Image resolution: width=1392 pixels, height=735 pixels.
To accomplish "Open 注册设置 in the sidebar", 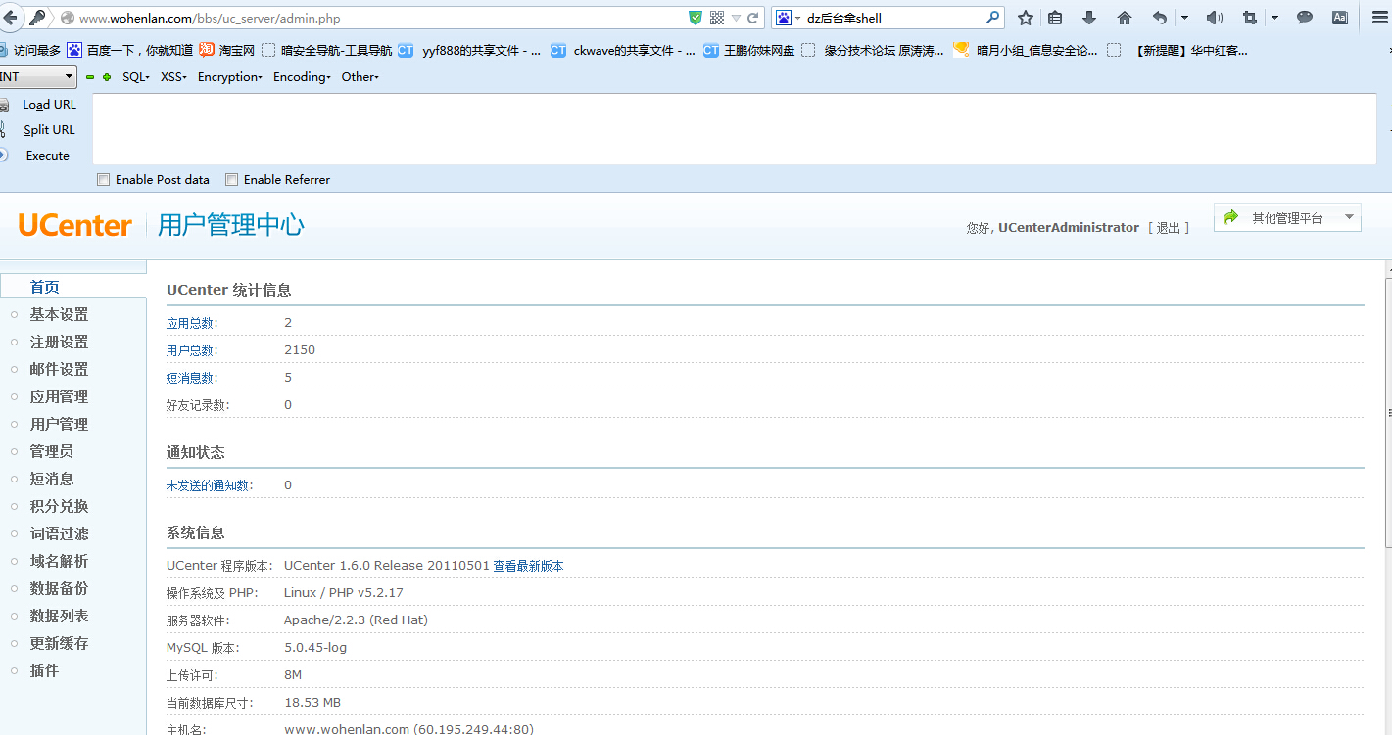I will click(59, 342).
